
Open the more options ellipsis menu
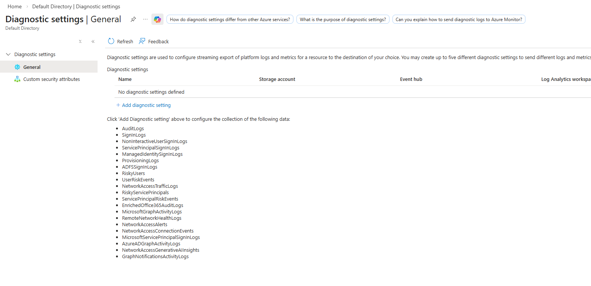[x=145, y=19]
